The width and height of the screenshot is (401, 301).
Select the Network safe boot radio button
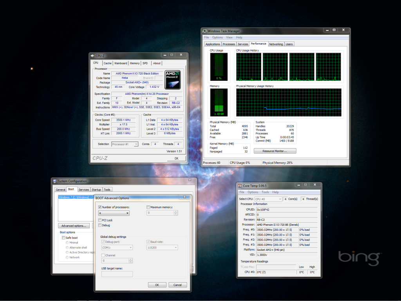point(67,257)
